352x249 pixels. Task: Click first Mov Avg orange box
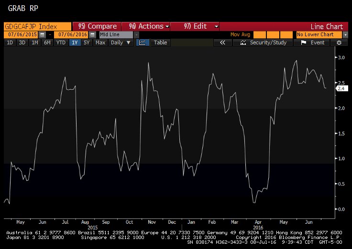(259, 35)
